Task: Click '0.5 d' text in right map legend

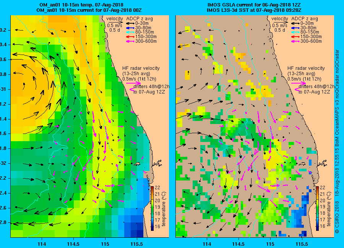Action: coord(280,30)
